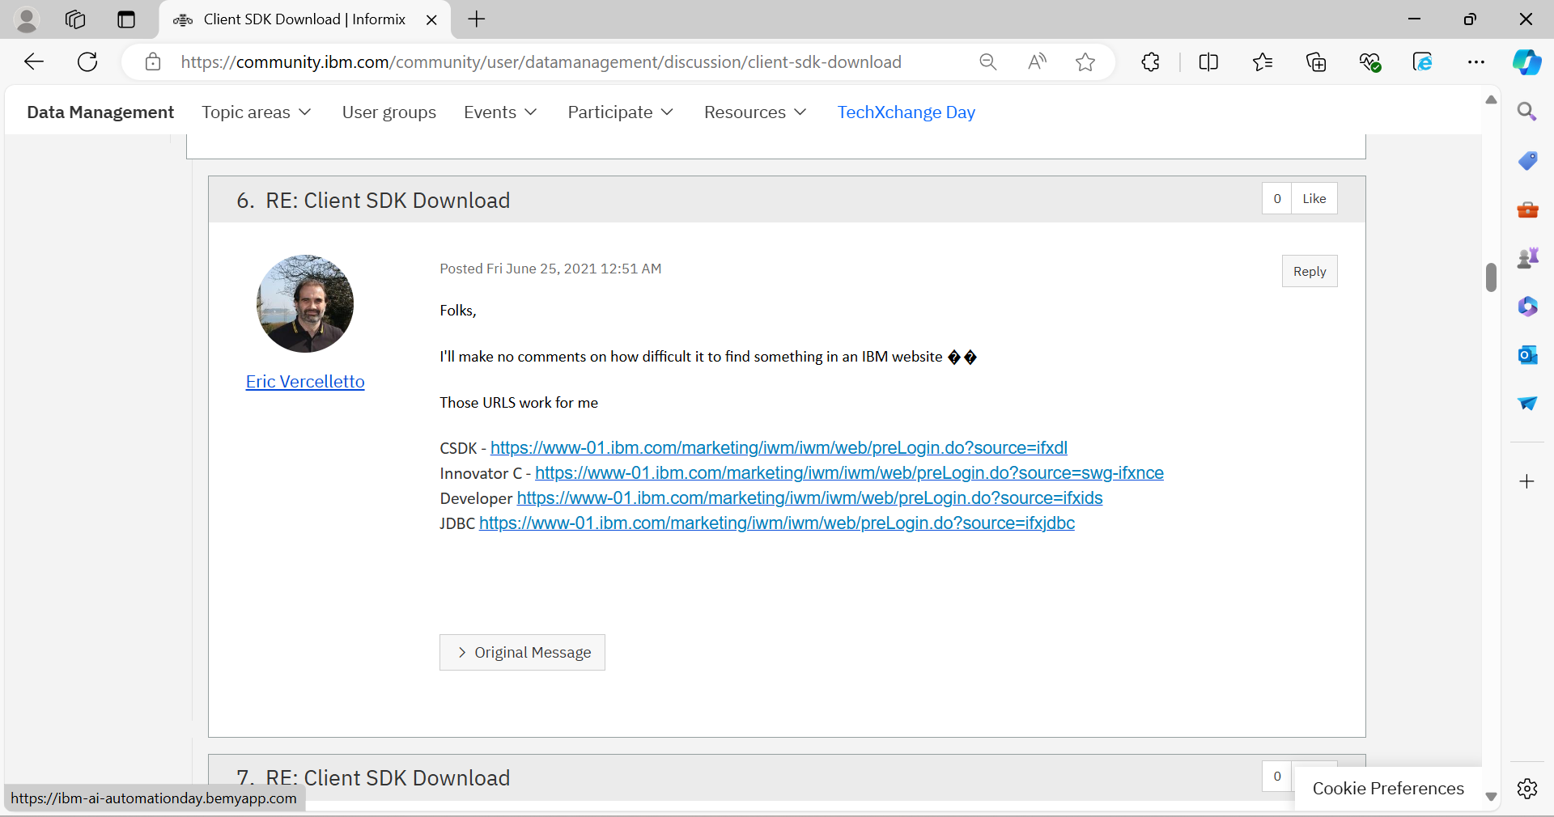This screenshot has height=817, width=1554.
Task: Open Browser essentials heart icon
Action: [1369, 61]
